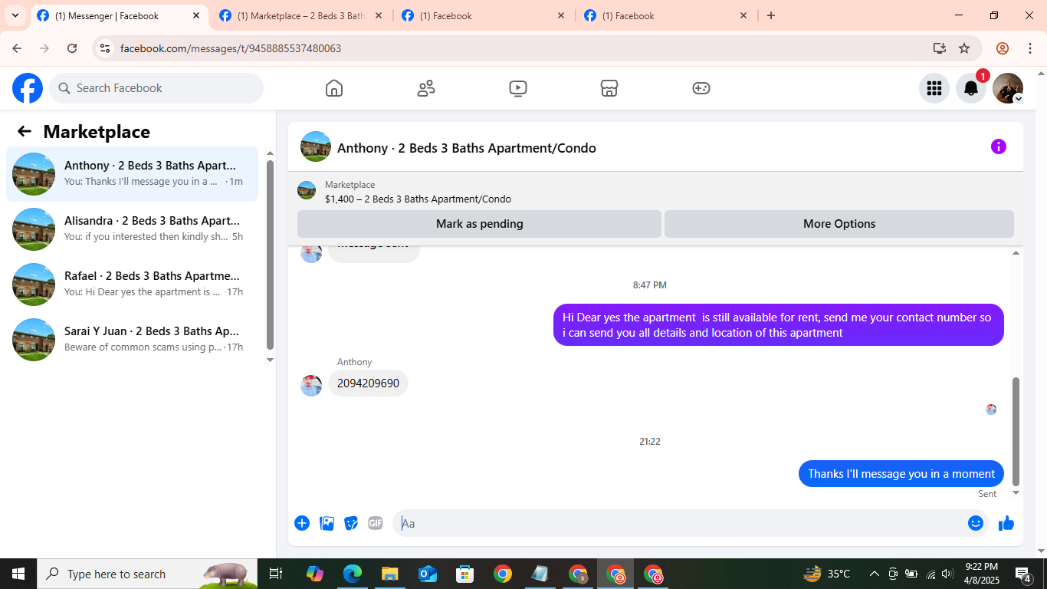
Task: Open File Explorer from the taskbar
Action: pos(389,574)
